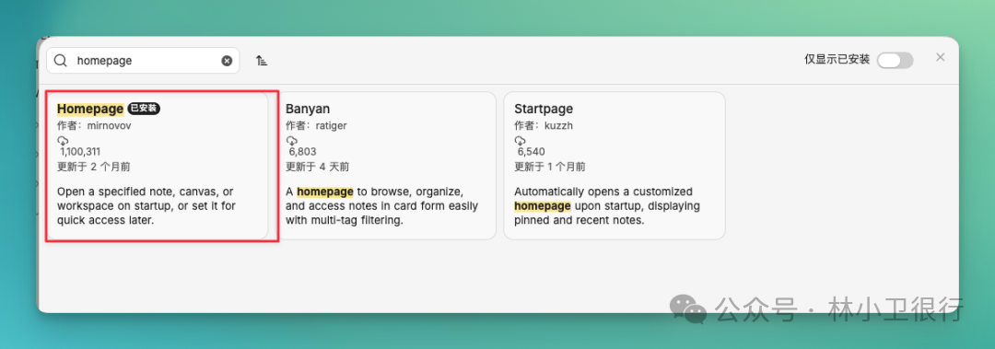The height and width of the screenshot is (349, 995).
Task: Click the 6,803 downloads number
Action: click(x=303, y=152)
